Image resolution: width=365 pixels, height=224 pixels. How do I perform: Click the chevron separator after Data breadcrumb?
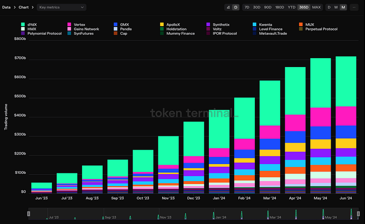(x=15, y=7)
